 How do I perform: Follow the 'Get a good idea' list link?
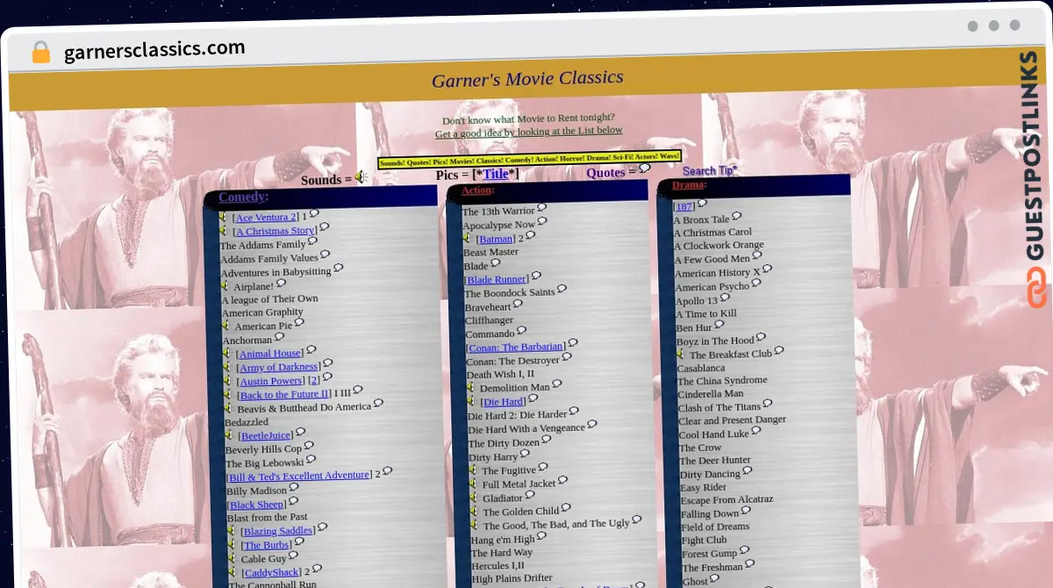click(x=529, y=132)
